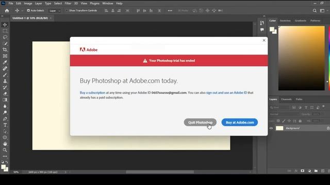This screenshot has height=185, width=330.
Task: Switch to the Paths tab
Action: click(x=299, y=99)
